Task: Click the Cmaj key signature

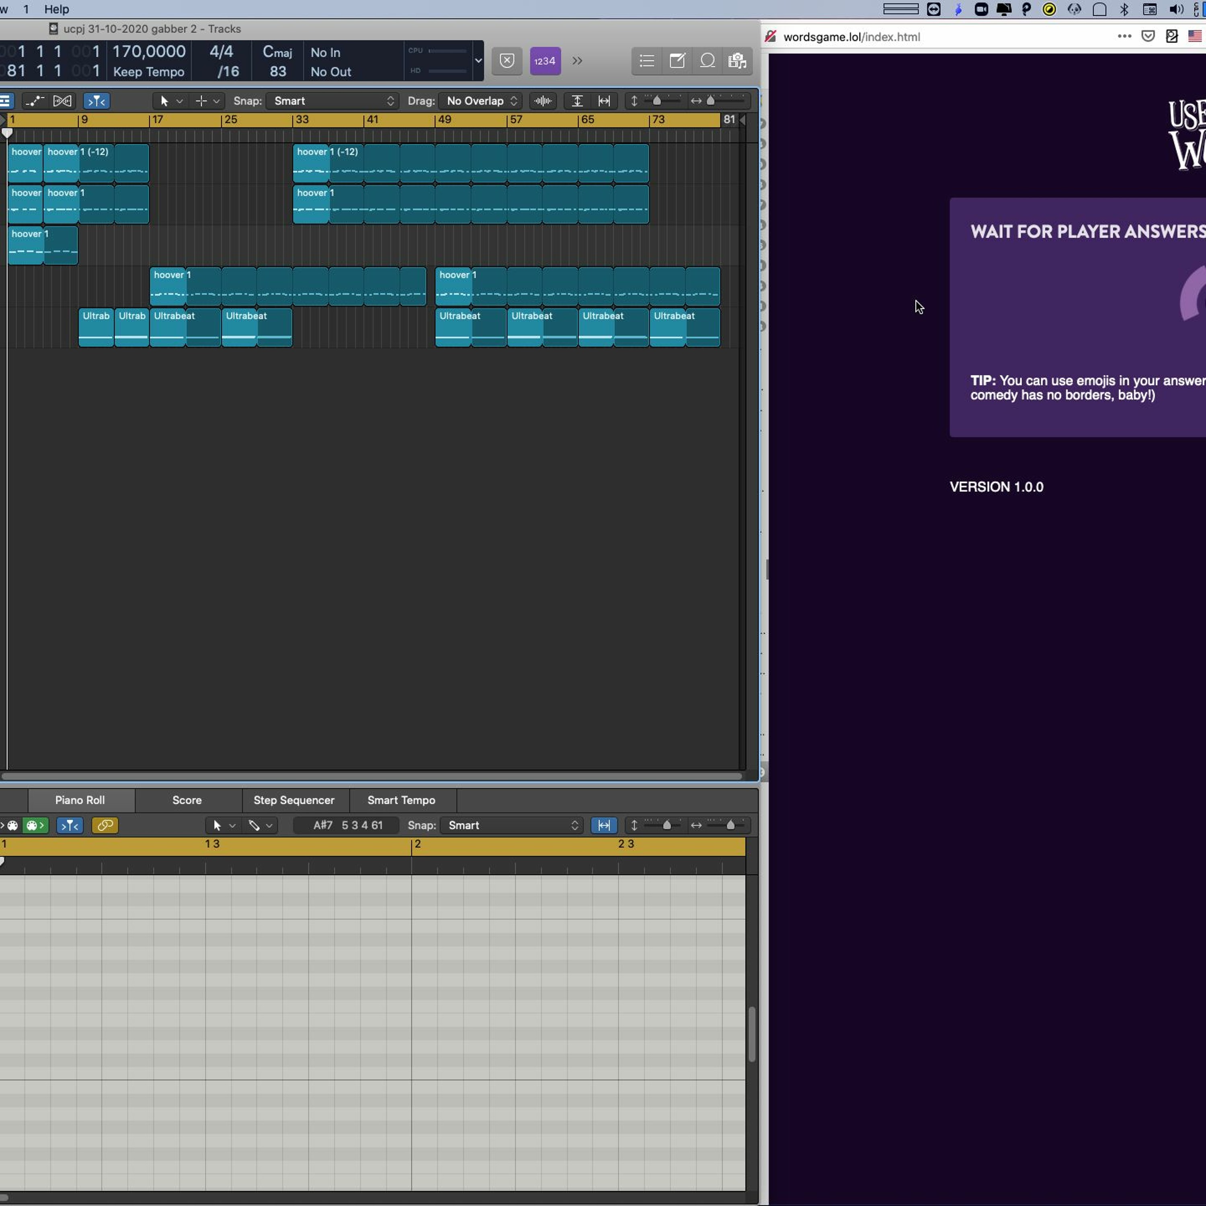Action: pos(277,52)
